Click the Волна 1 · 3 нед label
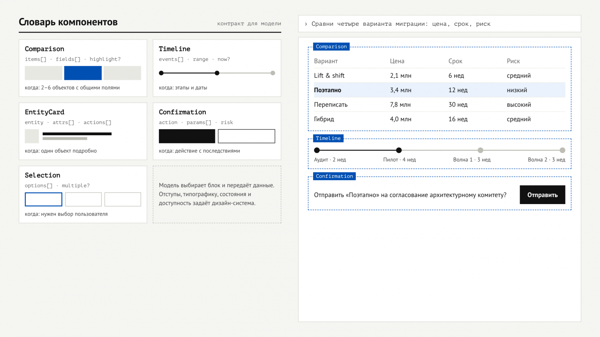 point(472,160)
